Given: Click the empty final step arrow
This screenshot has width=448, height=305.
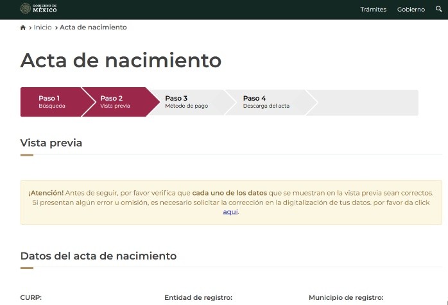Looking at the screenshot, I should 366,102.
